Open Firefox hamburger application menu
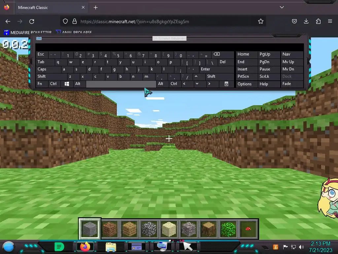The height and width of the screenshot is (254, 338). tap(330, 21)
